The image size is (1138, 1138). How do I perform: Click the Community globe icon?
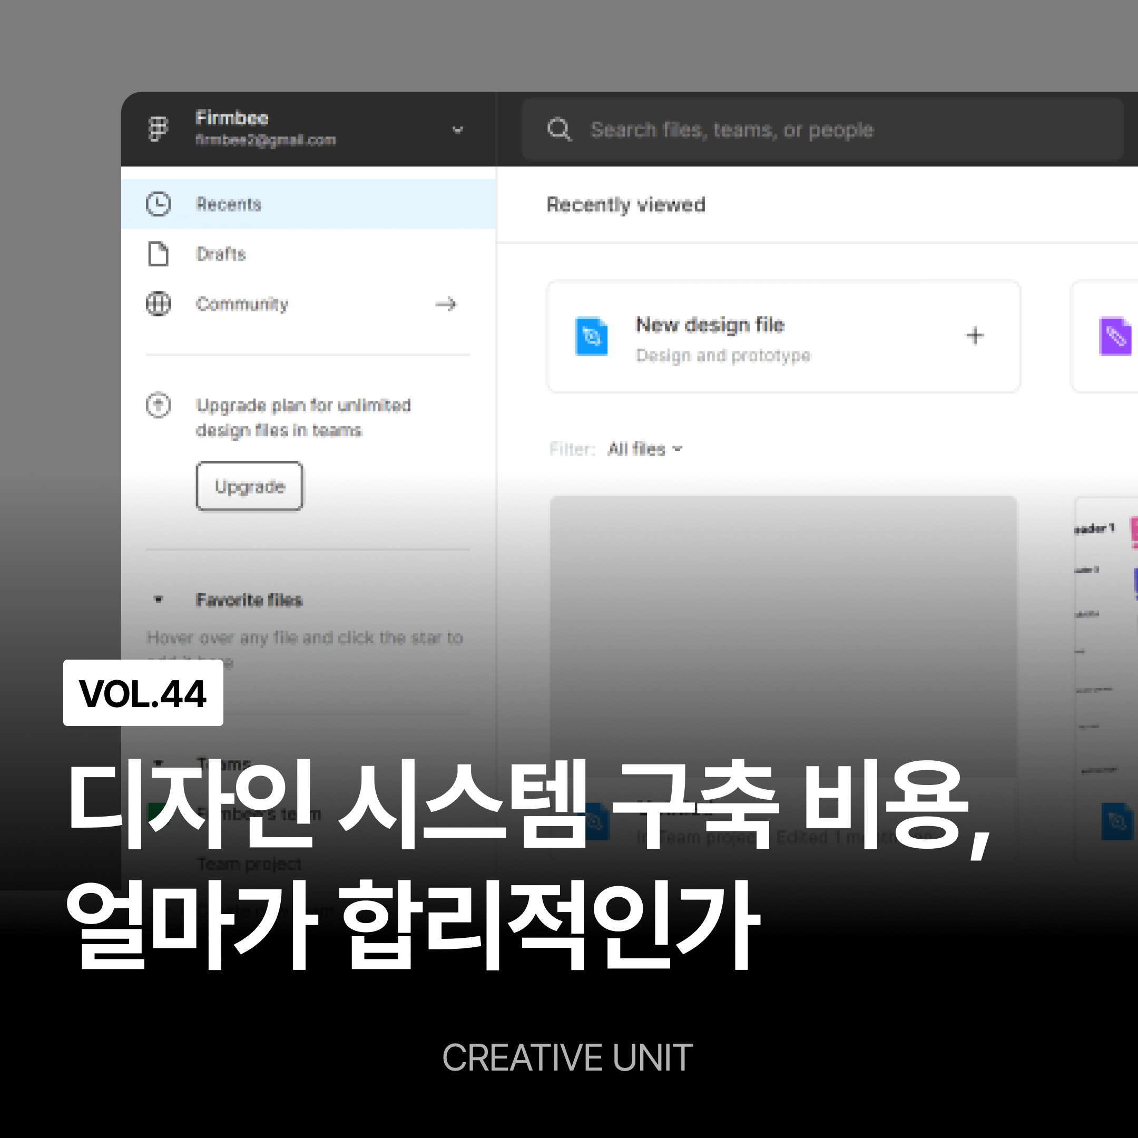click(158, 304)
